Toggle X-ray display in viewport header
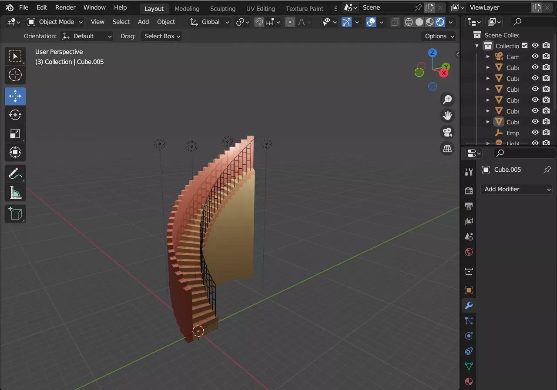557x390 pixels. coord(395,22)
